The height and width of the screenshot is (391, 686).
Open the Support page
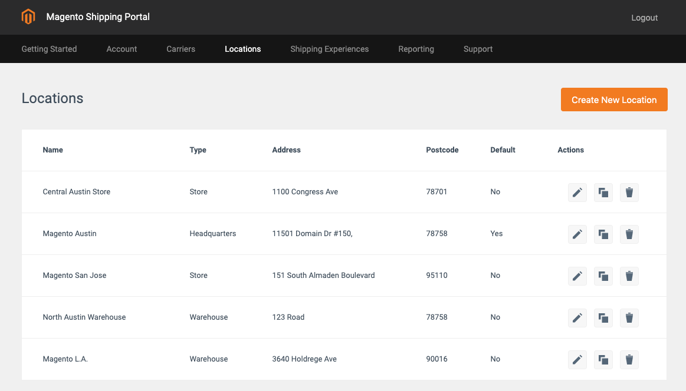tap(478, 49)
